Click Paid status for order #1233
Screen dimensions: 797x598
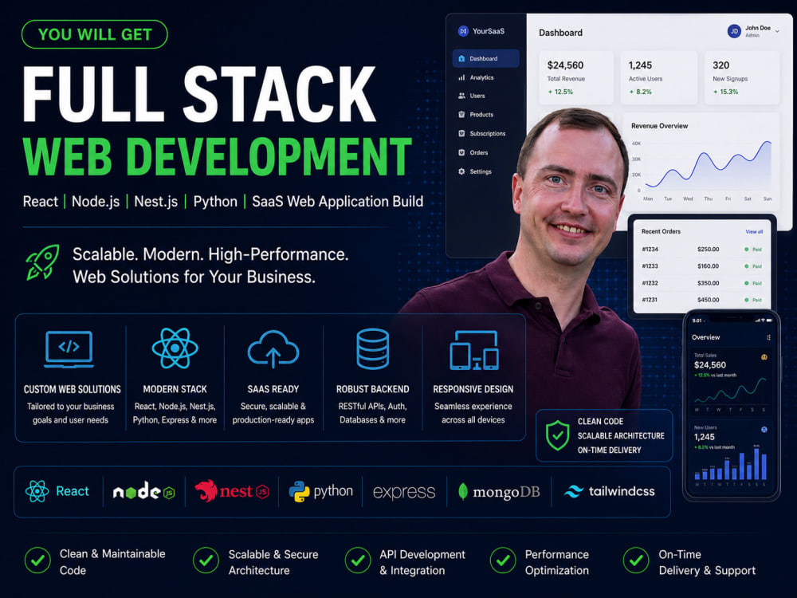753,266
